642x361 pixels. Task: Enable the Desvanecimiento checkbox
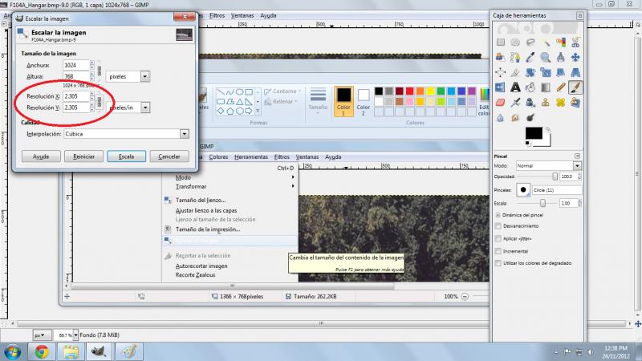click(x=498, y=226)
